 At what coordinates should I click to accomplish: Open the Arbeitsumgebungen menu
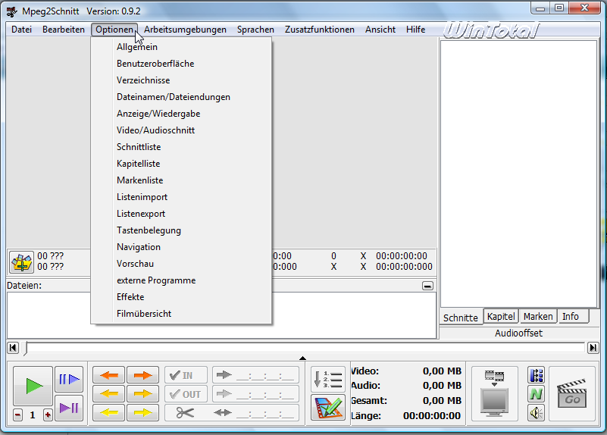(x=185, y=30)
